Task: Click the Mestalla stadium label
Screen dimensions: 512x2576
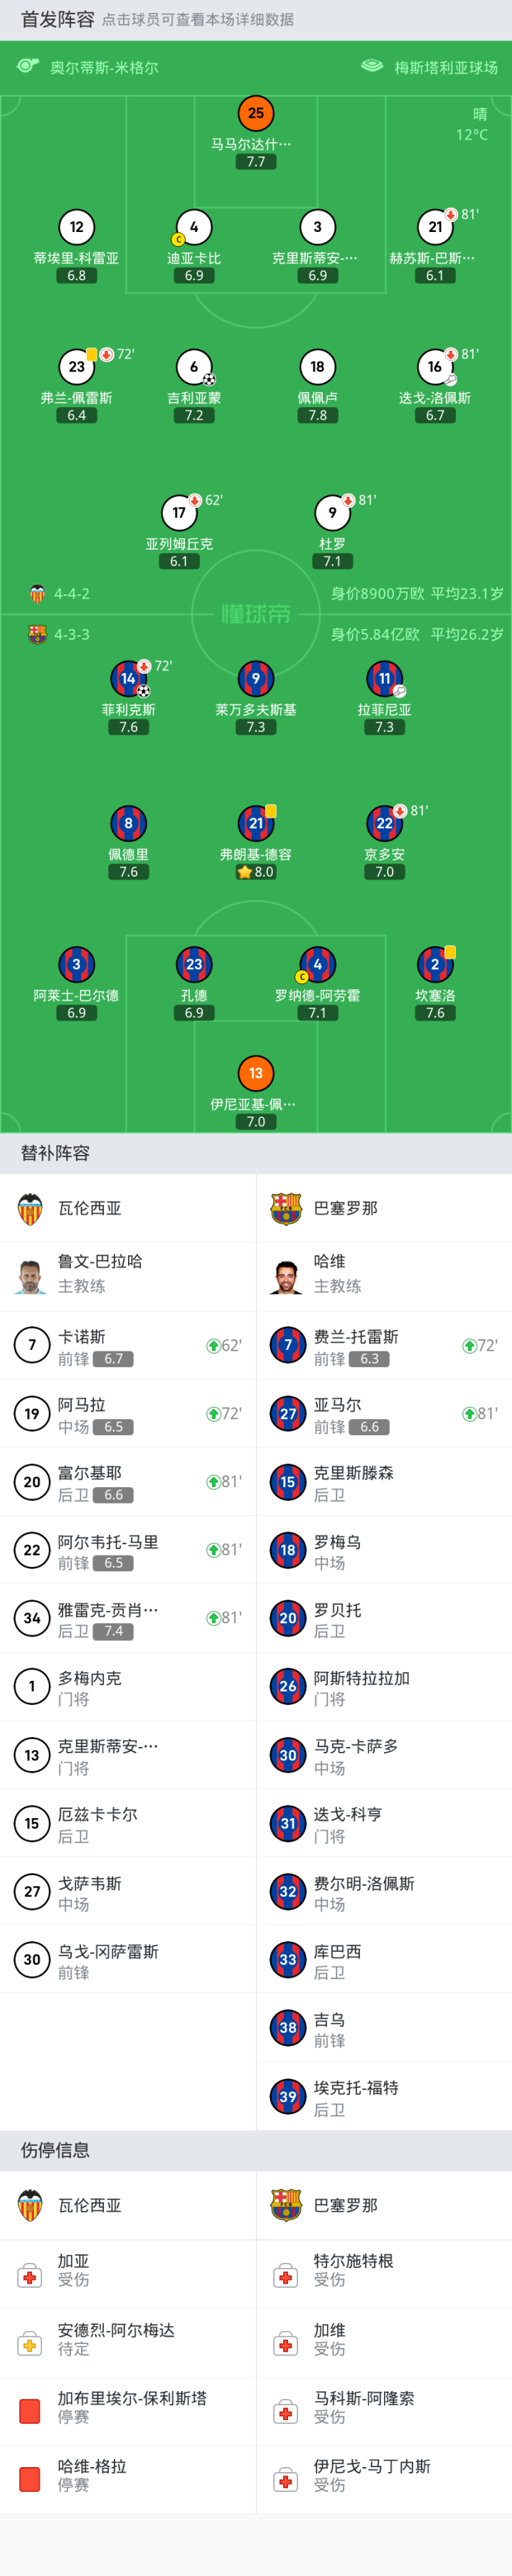Action: tap(445, 68)
